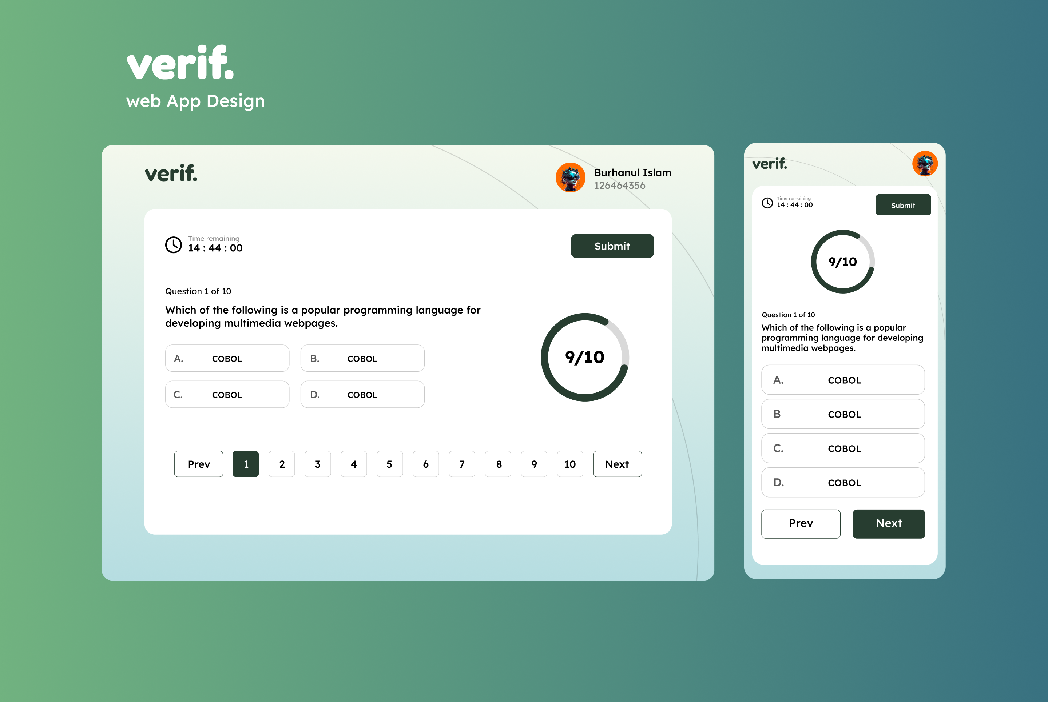Viewport: 1048px width, 702px height.
Task: Select answer option A in desktop quiz
Action: (227, 358)
